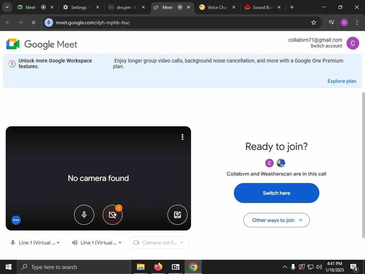Open preview more options vertical dots
The image size is (365, 274).
click(182, 137)
